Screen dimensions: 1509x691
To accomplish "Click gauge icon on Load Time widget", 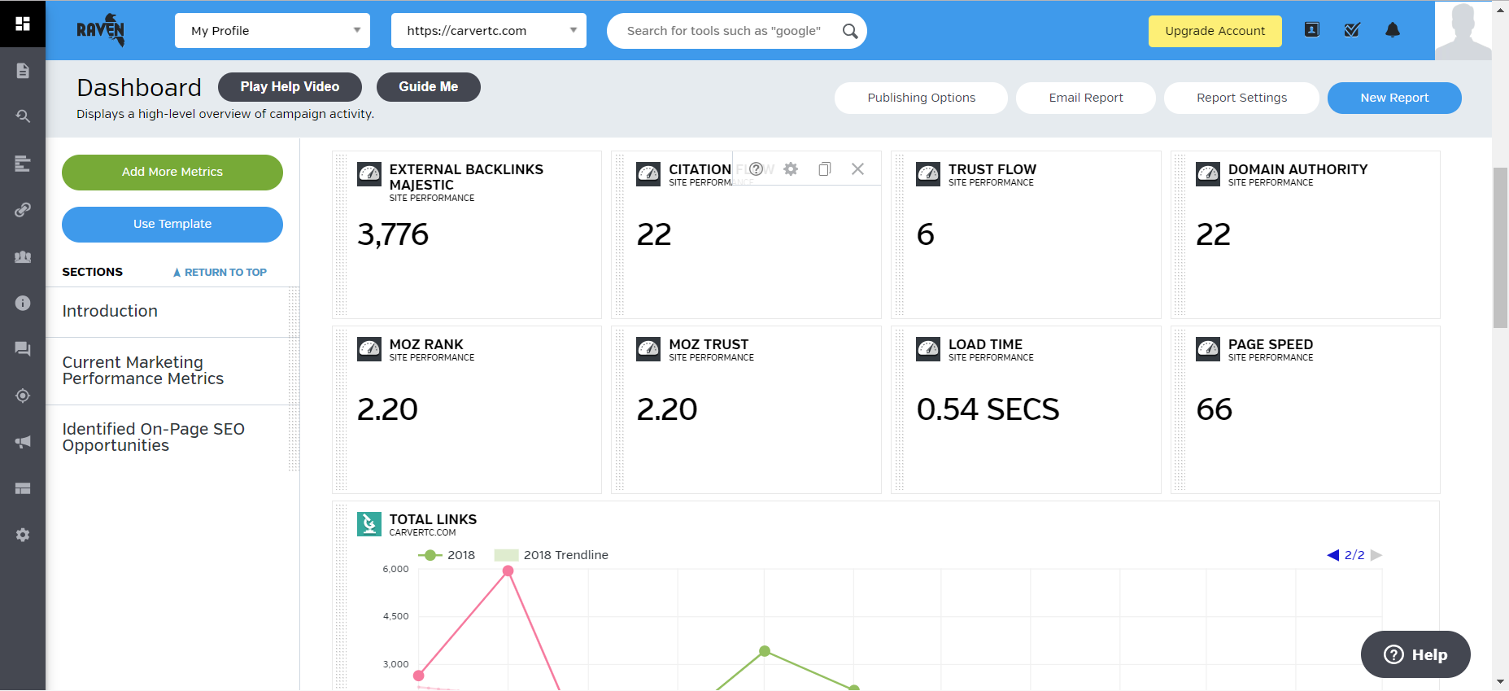I will tap(928, 349).
